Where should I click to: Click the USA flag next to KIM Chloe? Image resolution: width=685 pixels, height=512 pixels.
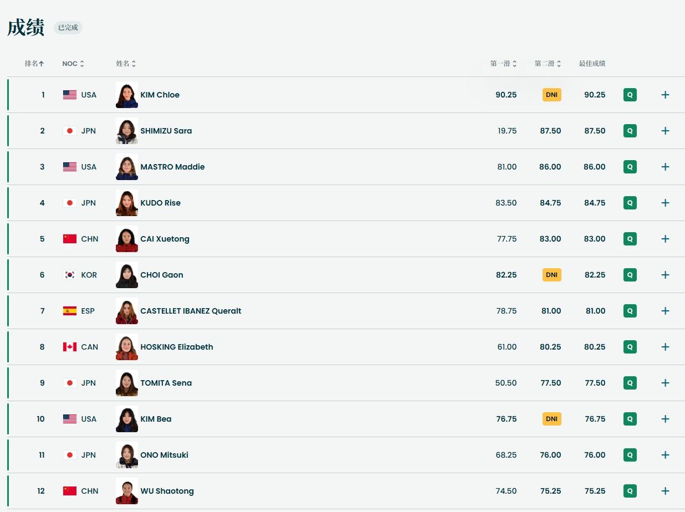click(x=70, y=95)
